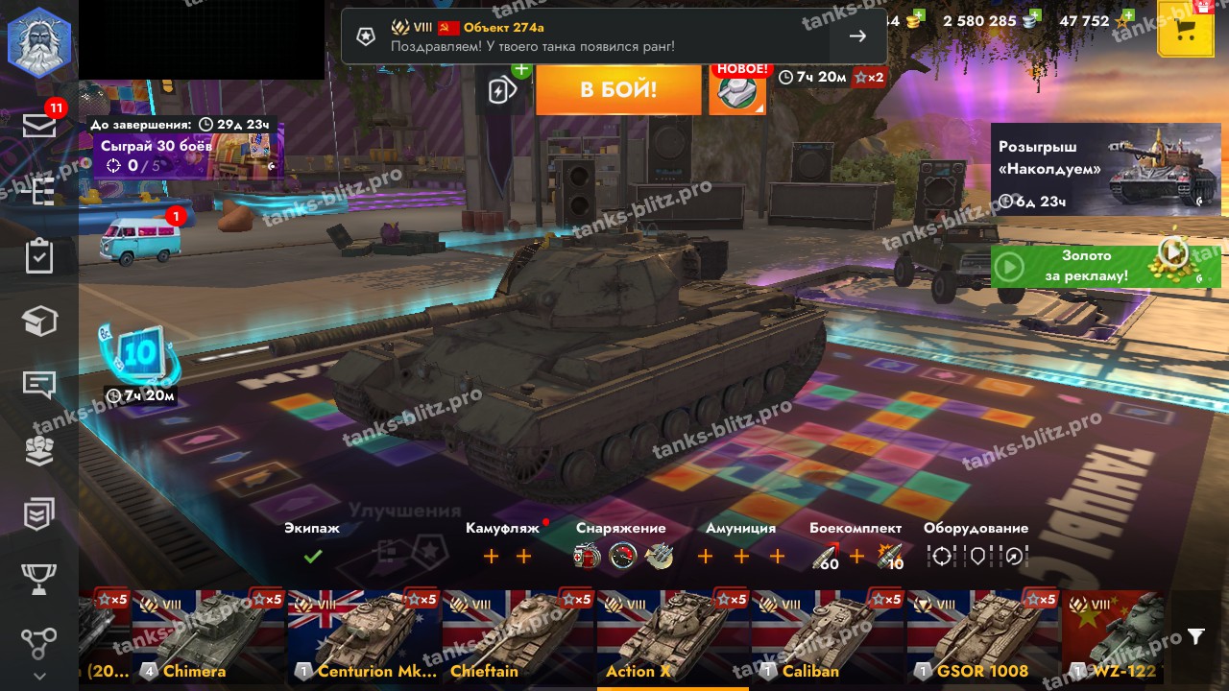Open the mail inbox icon with 11 notifications

tap(39, 124)
